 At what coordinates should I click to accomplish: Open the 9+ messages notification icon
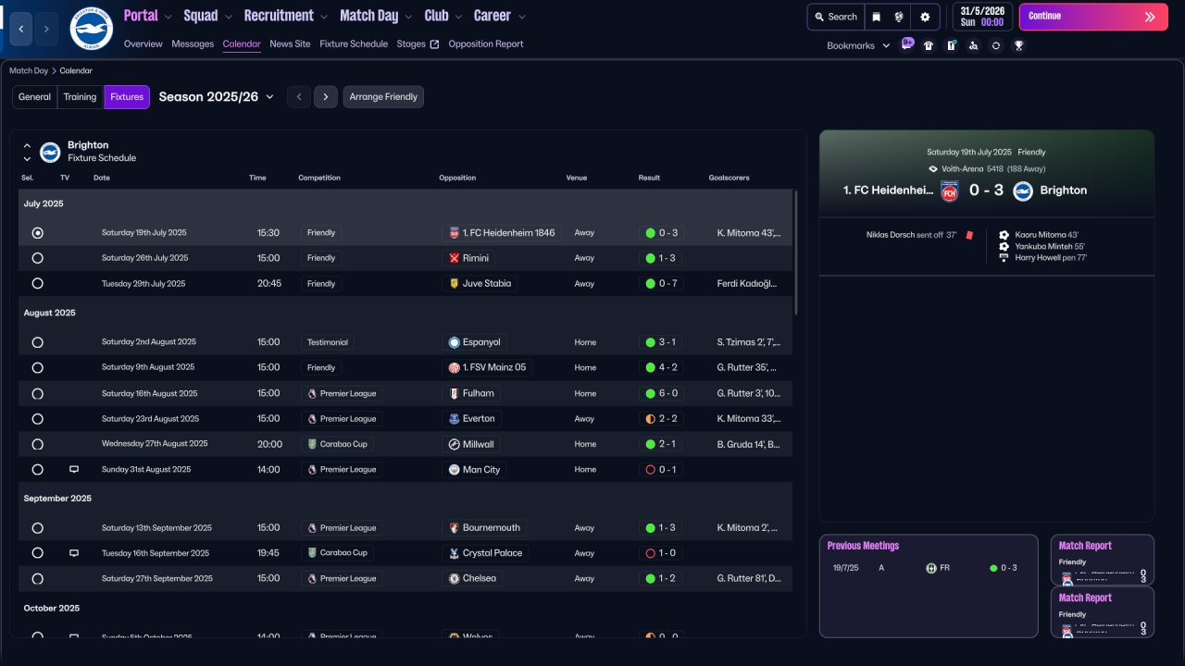pos(907,43)
